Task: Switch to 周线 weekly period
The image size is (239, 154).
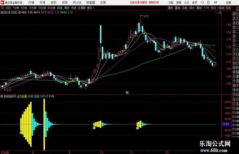Action: coord(67,8)
